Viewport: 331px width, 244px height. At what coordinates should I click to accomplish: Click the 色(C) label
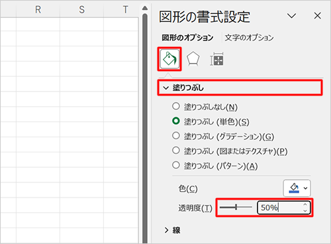188,188
